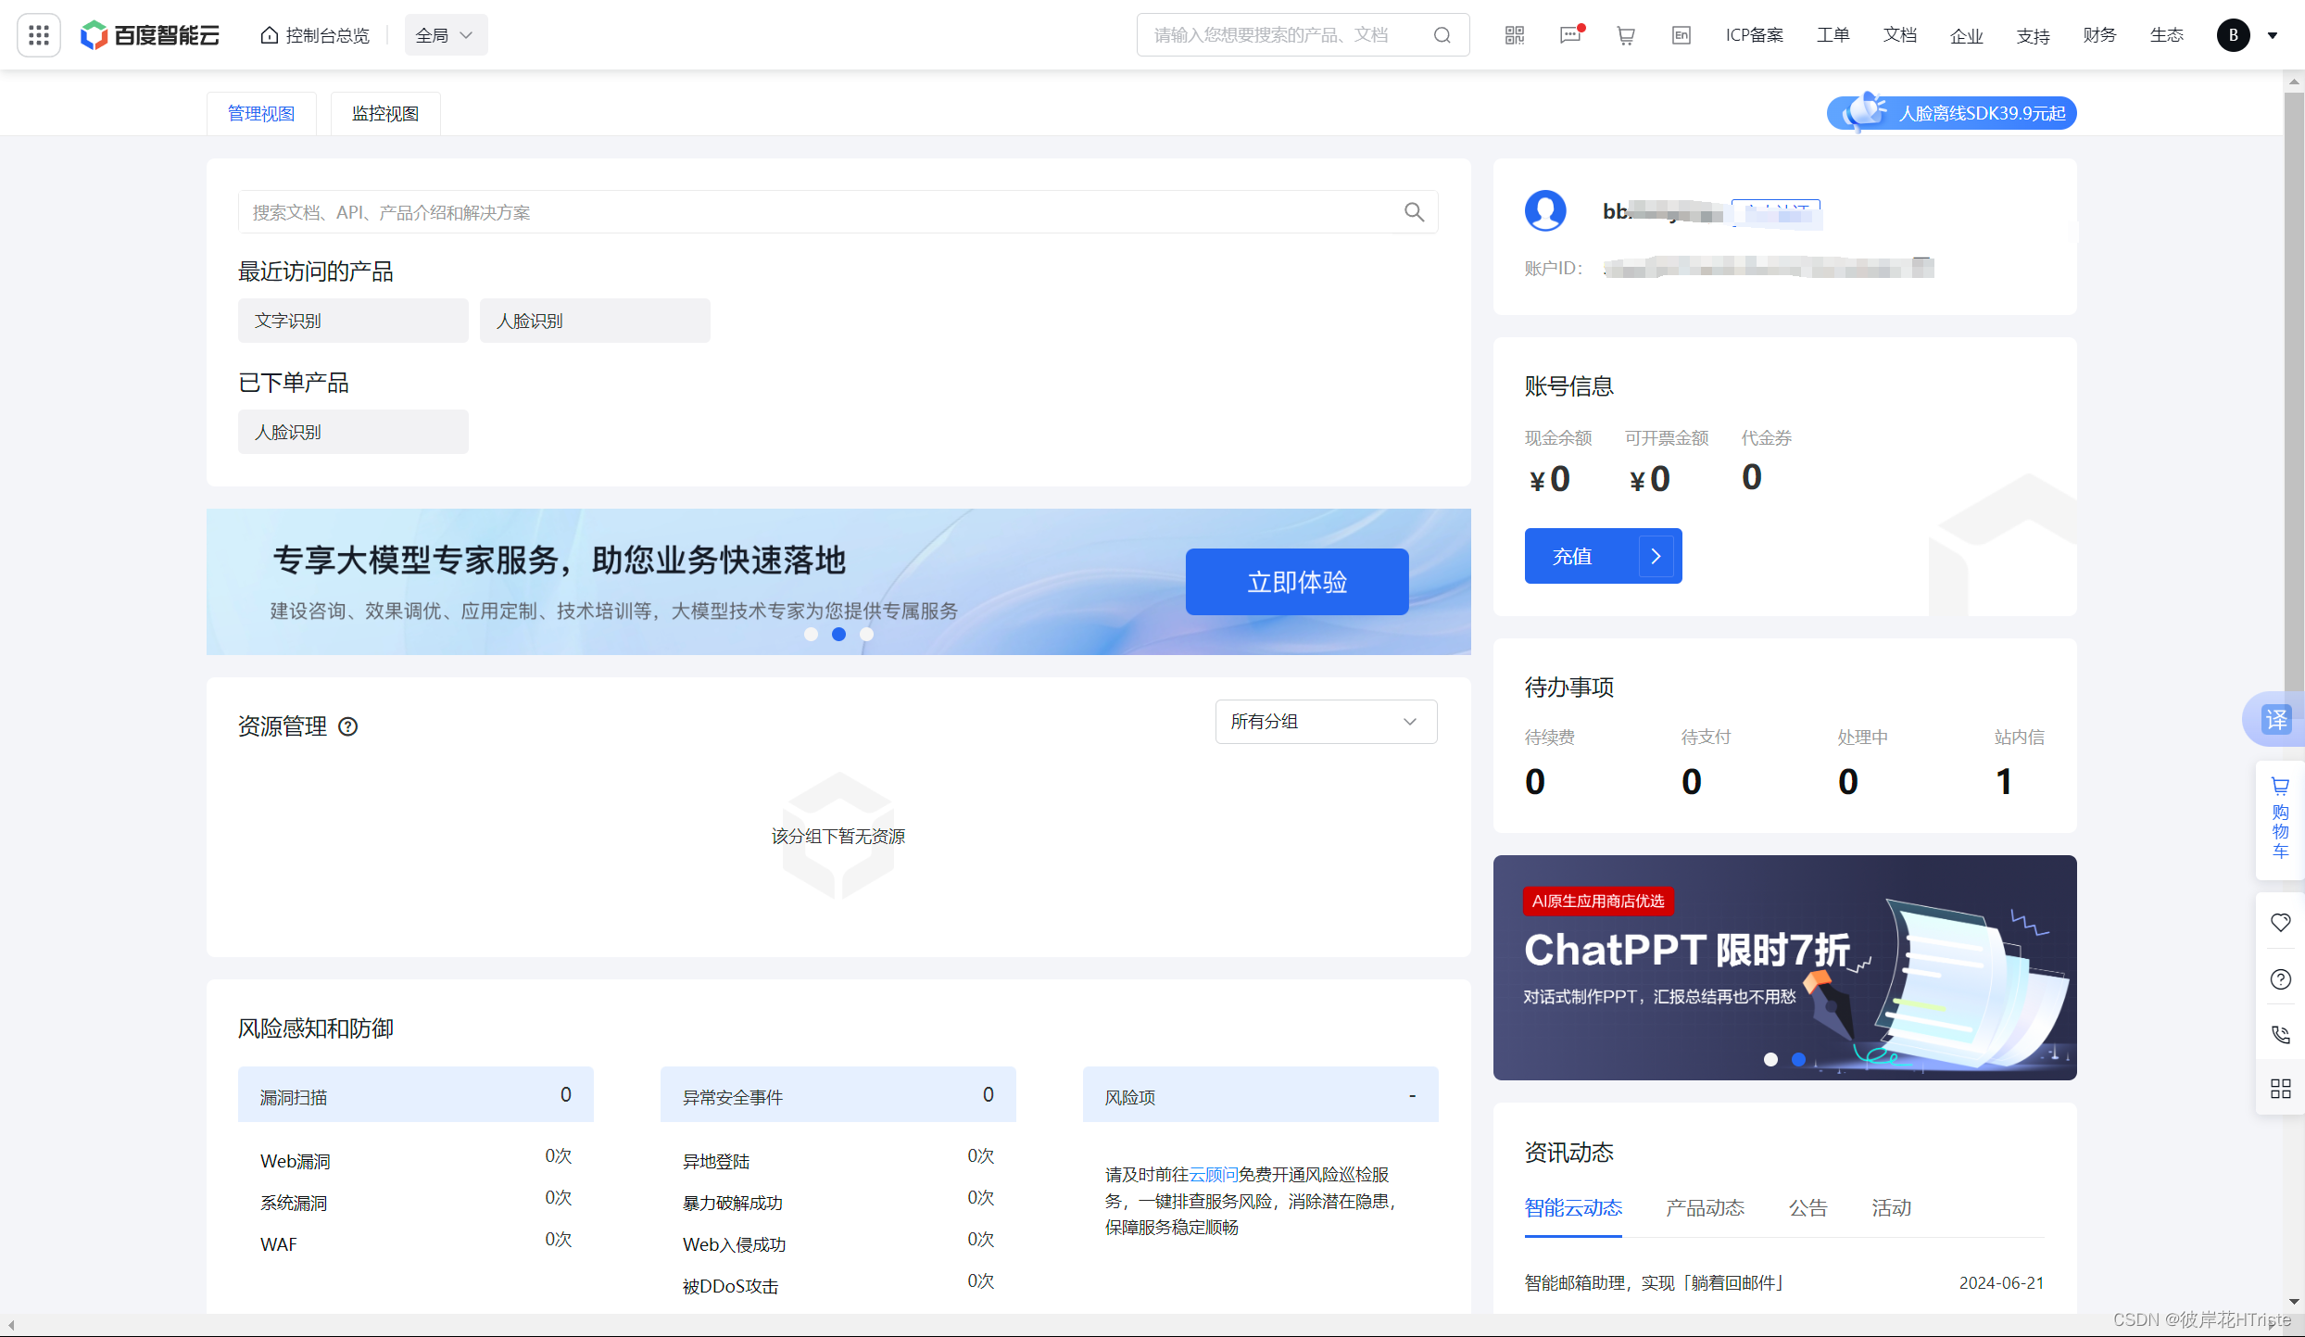The width and height of the screenshot is (2305, 1337).
Task: Click the 立即体验 banner button
Action: click(1297, 582)
